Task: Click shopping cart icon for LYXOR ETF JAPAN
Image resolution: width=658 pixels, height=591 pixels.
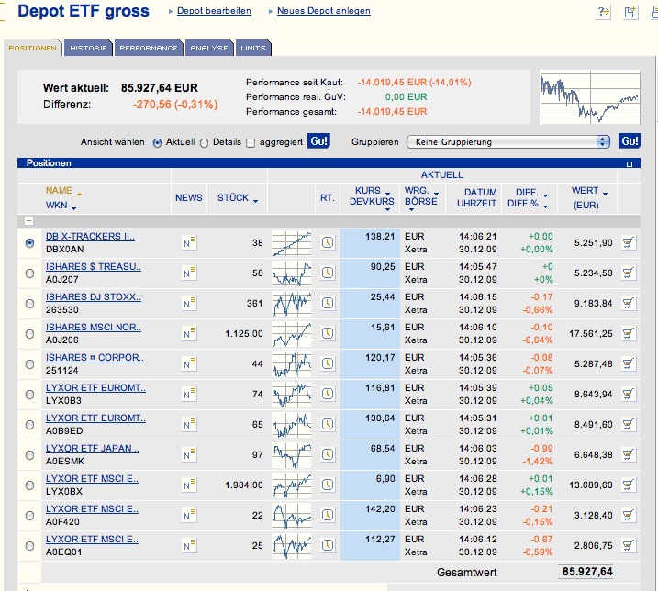Action: tap(629, 455)
